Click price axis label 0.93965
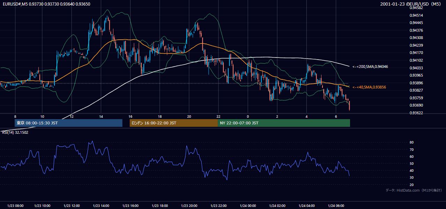446x209 pixels. coord(416,75)
